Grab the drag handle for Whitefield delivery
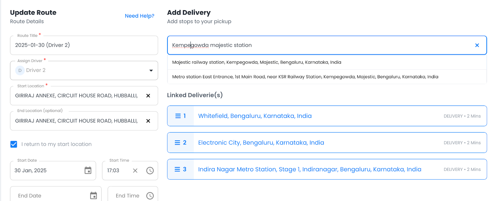The image size is (496, 201). [x=178, y=116]
